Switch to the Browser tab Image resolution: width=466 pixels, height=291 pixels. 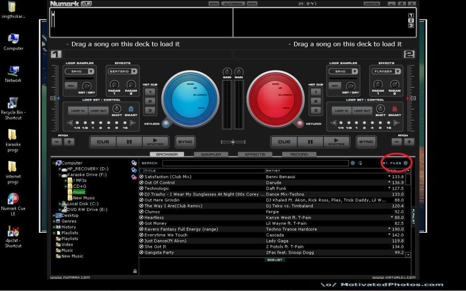click(167, 155)
